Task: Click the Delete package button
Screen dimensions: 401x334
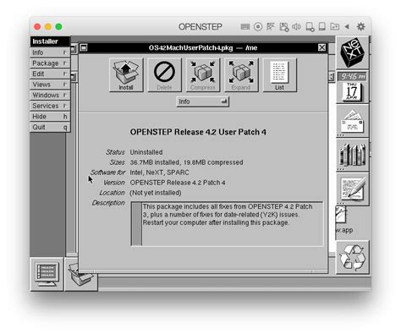Action: click(164, 74)
